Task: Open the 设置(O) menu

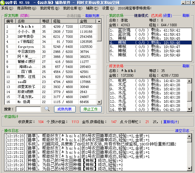Action: [108, 8]
